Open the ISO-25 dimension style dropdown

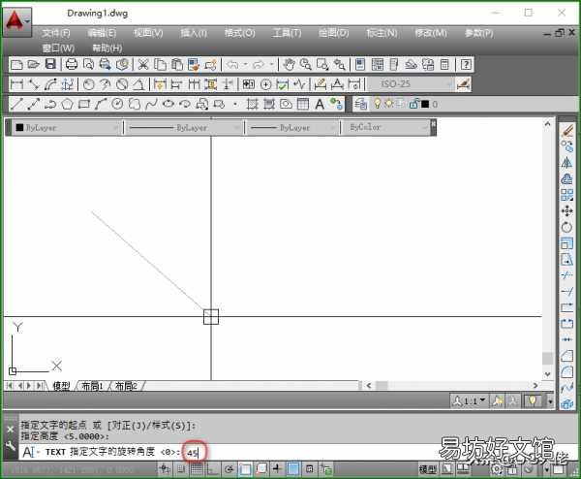point(411,84)
